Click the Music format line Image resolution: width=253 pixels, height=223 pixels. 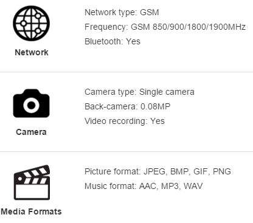(144, 186)
